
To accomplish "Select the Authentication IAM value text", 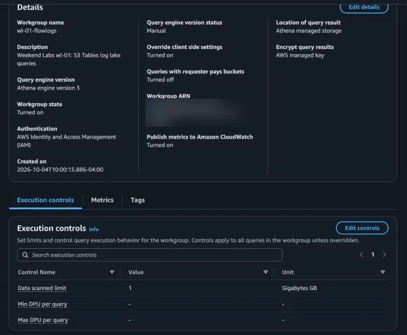I will coord(67,141).
